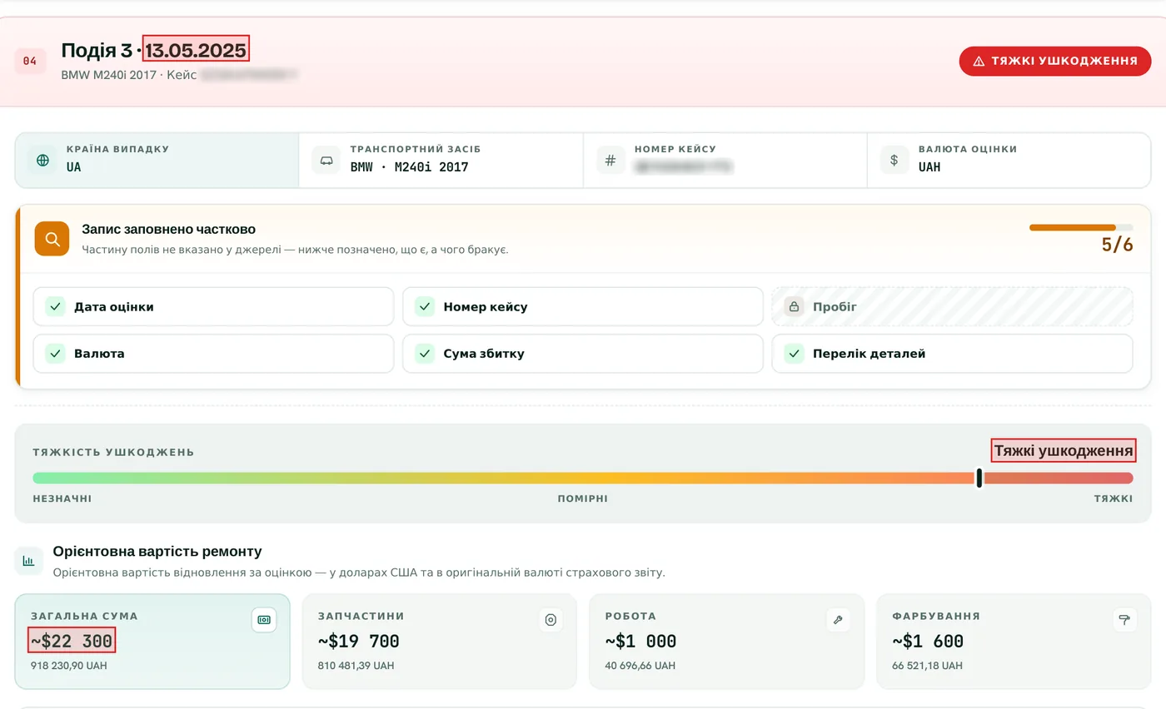Click the ~$19 700 parts amount

(x=359, y=642)
